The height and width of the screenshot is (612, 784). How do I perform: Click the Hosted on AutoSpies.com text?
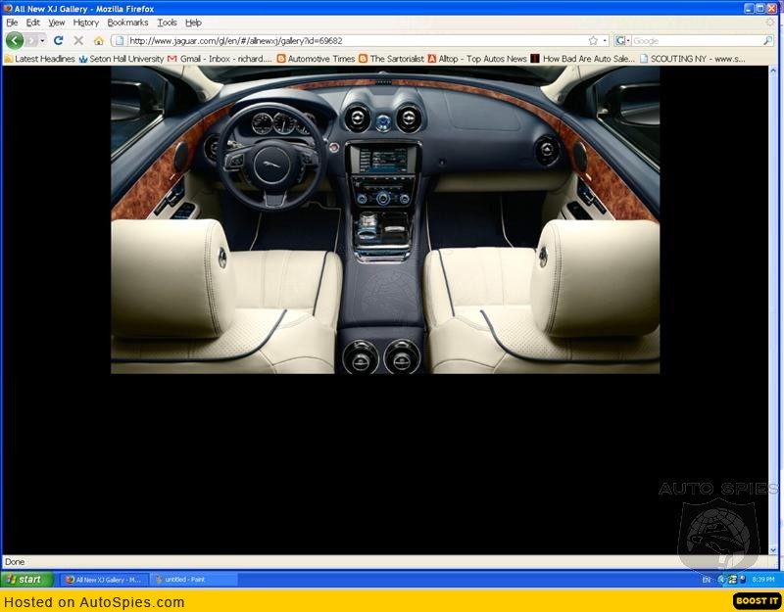click(x=94, y=602)
